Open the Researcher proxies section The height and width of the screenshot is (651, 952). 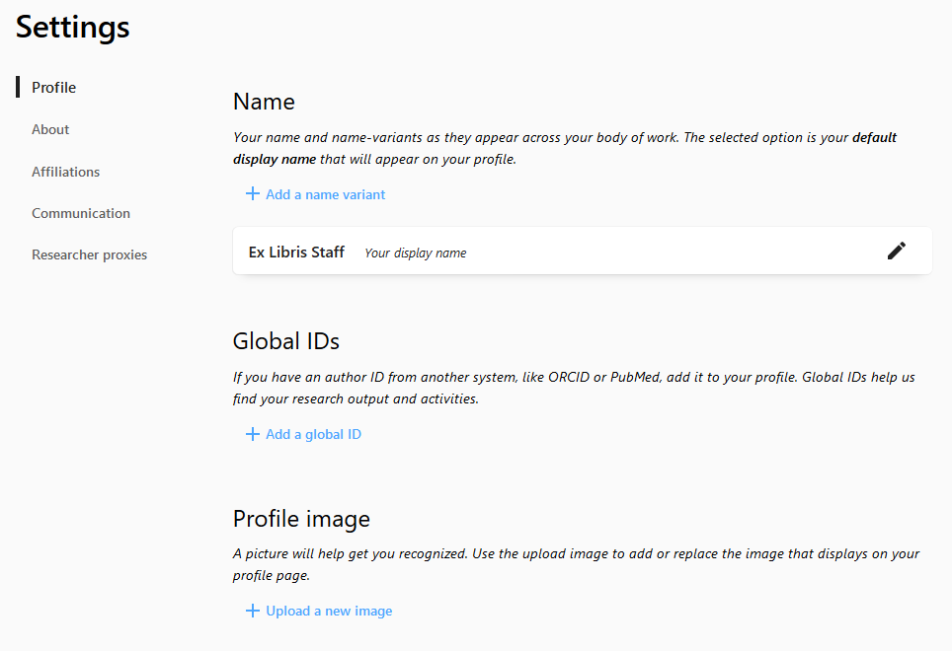(89, 254)
